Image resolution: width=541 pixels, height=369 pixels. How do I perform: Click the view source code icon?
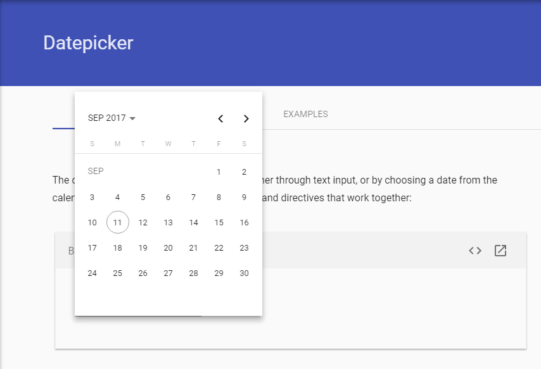tap(474, 250)
